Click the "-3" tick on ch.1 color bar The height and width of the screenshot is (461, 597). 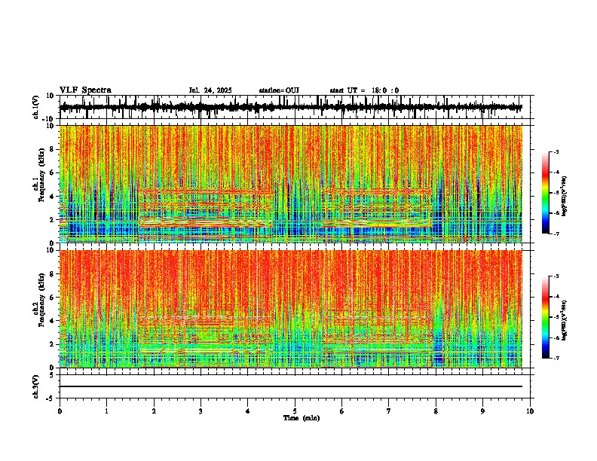tap(556, 151)
